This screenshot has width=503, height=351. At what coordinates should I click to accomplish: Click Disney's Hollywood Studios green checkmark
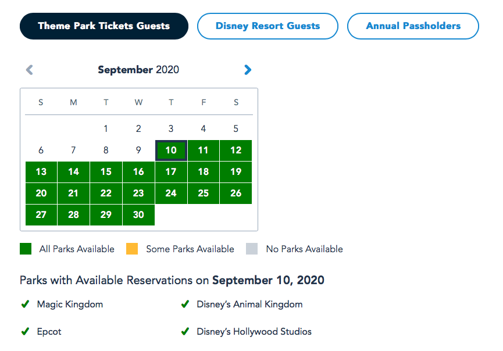click(185, 332)
